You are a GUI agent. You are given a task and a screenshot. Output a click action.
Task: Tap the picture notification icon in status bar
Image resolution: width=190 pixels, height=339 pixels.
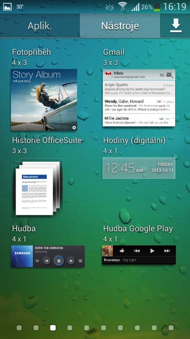click(x=7, y=7)
